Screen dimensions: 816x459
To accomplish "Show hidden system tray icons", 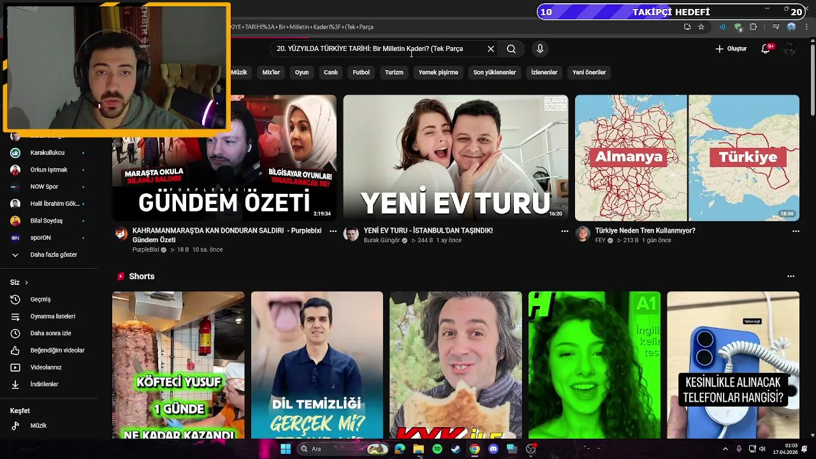I will (x=725, y=449).
